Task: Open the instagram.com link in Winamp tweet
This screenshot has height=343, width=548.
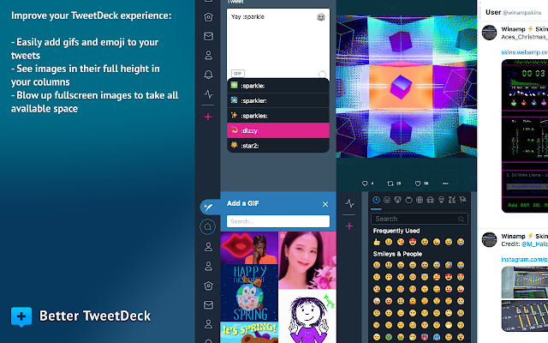Action: [524, 259]
